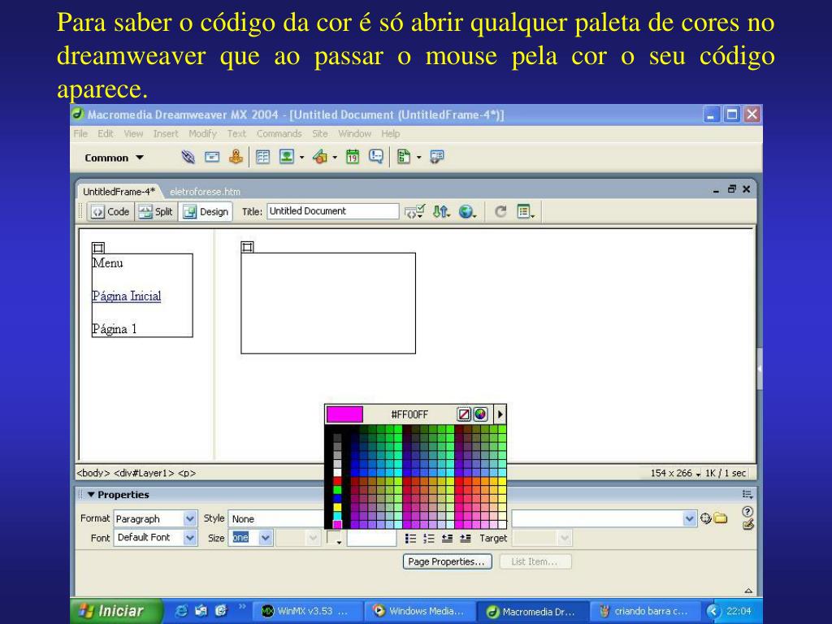Collapse the Properties panel triangle

click(x=91, y=495)
